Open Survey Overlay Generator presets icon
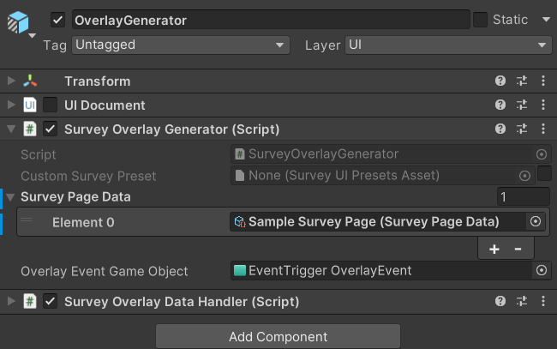Screen dimensions: 557x349 pos(522,129)
